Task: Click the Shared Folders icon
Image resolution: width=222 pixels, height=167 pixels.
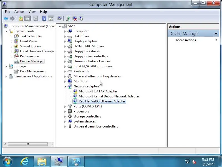Action: 16,46
